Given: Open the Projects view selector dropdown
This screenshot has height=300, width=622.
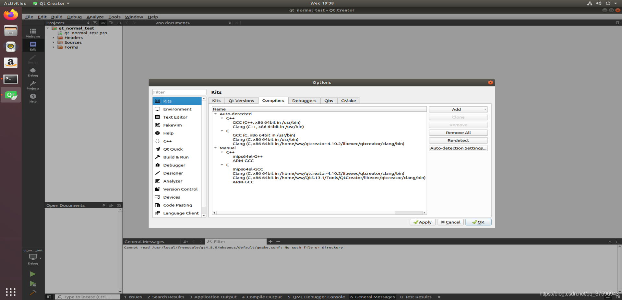Looking at the screenshot, I should coord(68,23).
